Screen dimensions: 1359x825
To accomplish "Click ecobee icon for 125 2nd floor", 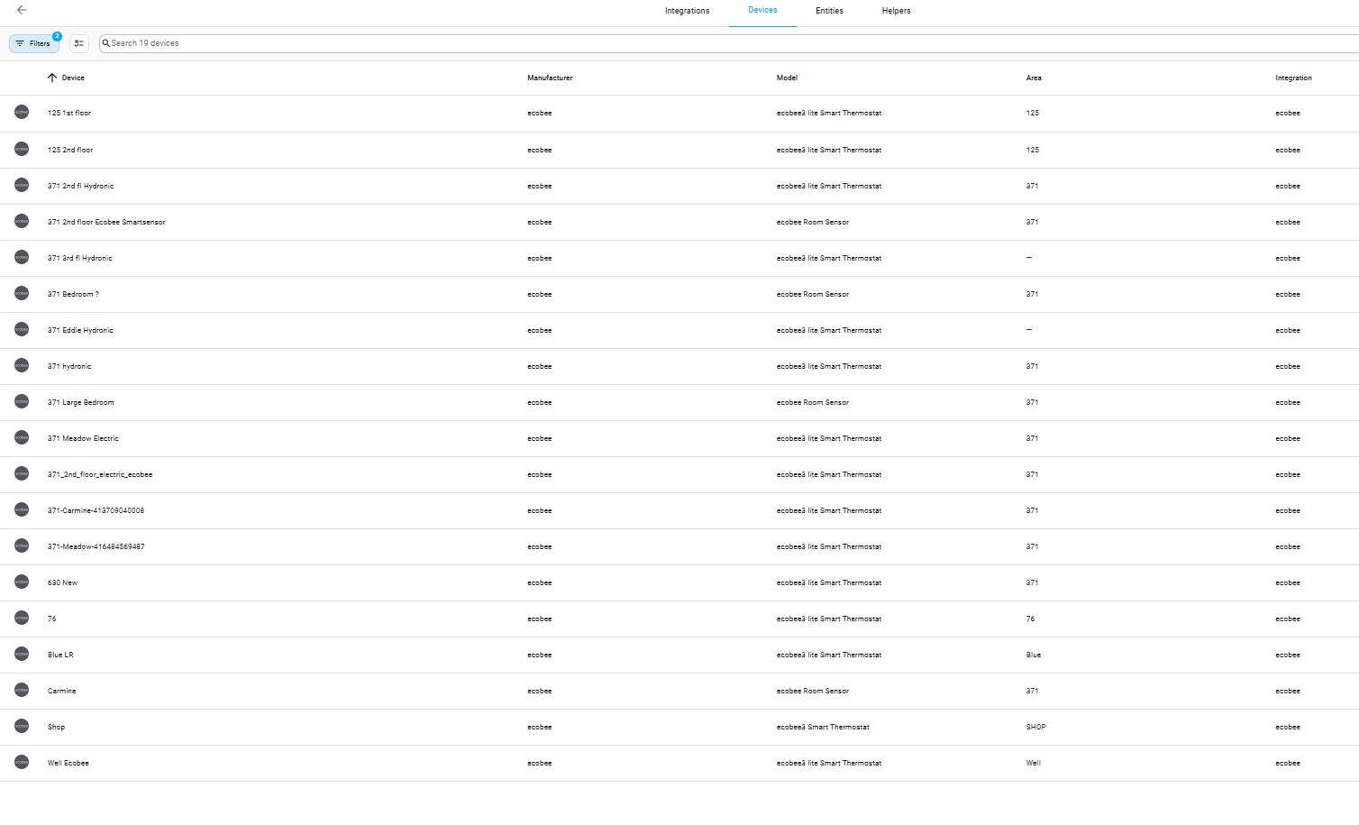I will (22, 149).
